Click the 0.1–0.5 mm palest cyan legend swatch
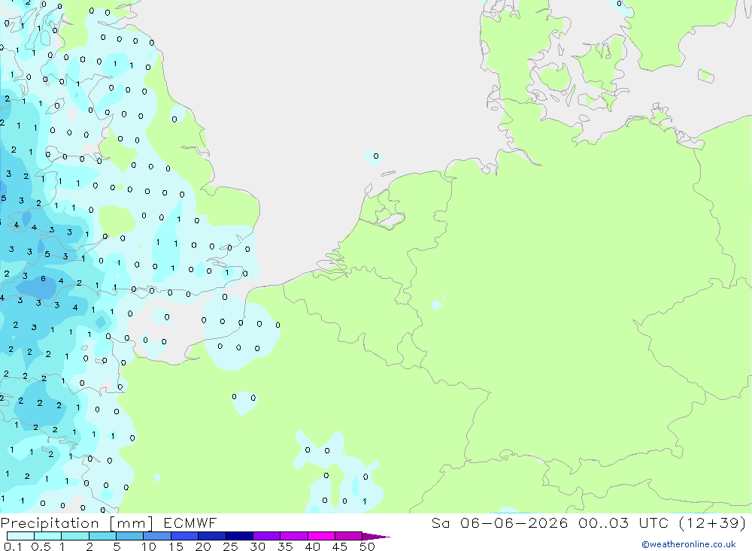 tap(20, 536)
